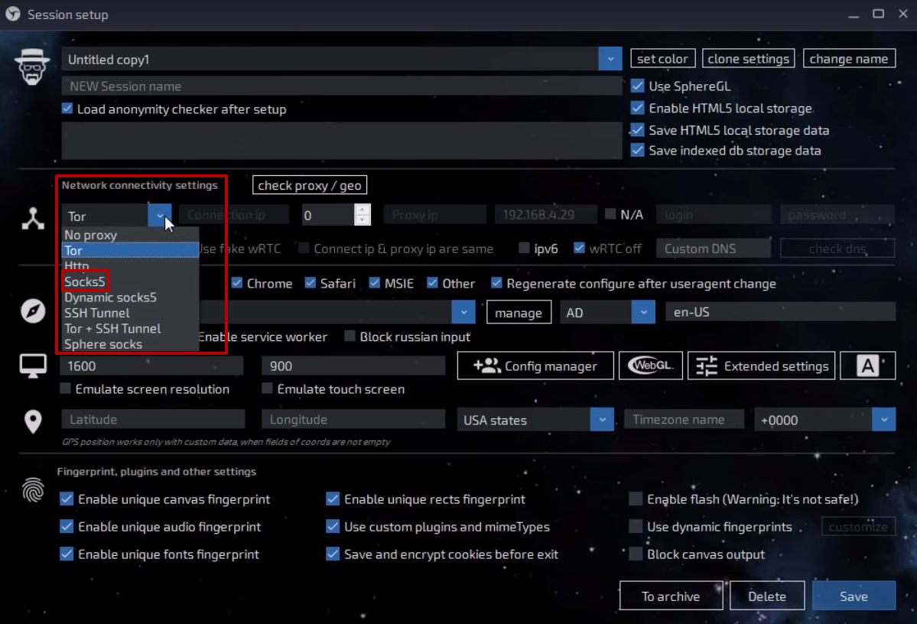Open the USA states dropdown
The height and width of the screenshot is (624, 917).
coord(602,420)
